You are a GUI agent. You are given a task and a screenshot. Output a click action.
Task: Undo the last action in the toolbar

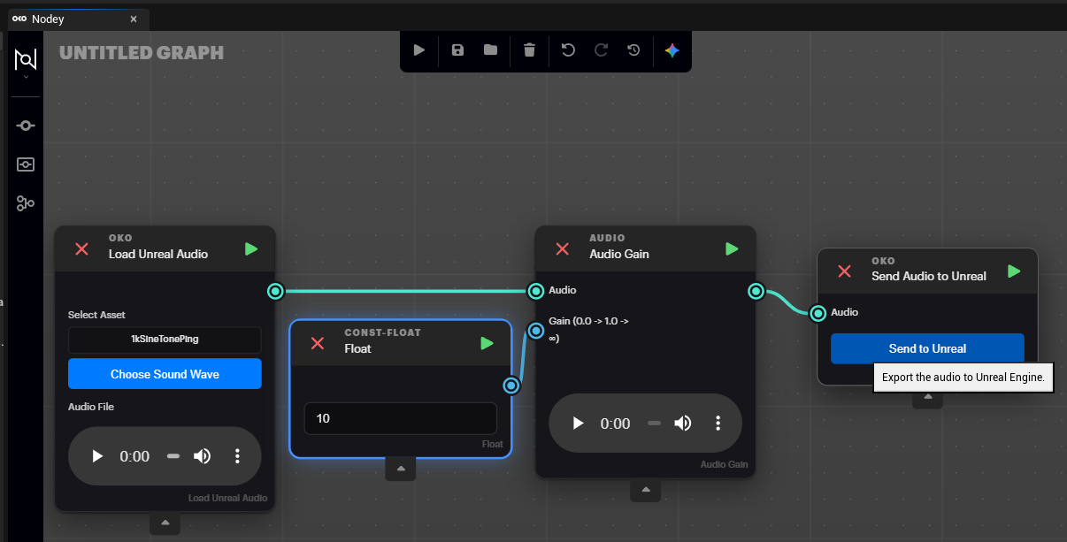(x=568, y=50)
